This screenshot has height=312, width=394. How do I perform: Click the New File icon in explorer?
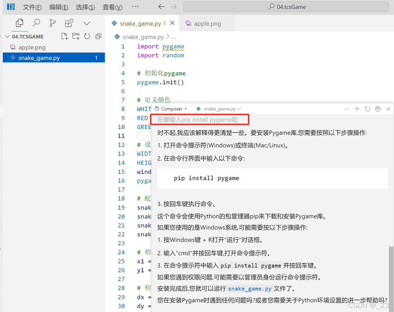click(64, 36)
